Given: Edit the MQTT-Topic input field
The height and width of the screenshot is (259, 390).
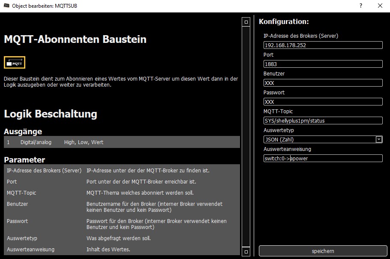Looking at the screenshot, I should (x=323, y=120).
